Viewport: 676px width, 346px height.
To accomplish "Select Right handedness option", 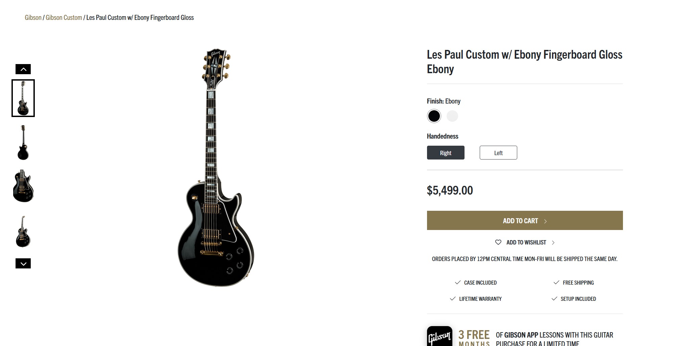I will pos(446,153).
